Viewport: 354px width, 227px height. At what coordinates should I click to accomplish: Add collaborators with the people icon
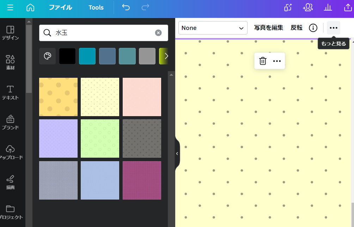tap(308, 7)
